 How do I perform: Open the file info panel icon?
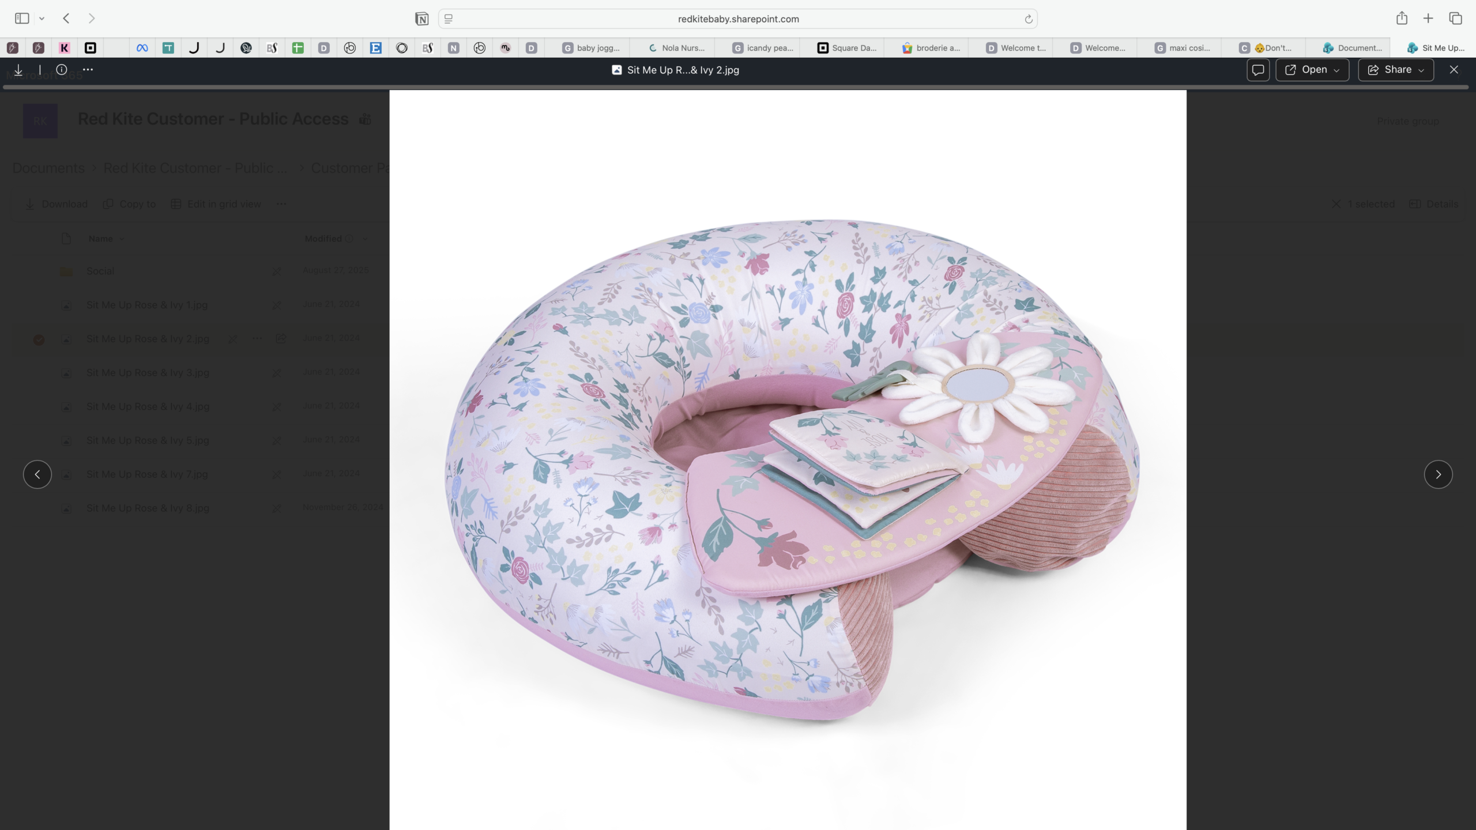62,70
